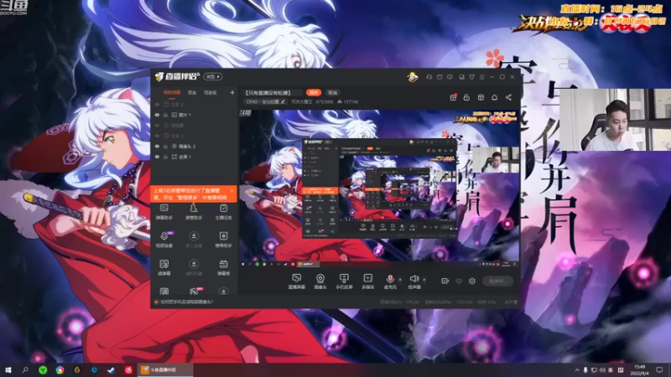Click the stream preview thumbnail
This screenshot has width=671, height=377.
(379, 189)
